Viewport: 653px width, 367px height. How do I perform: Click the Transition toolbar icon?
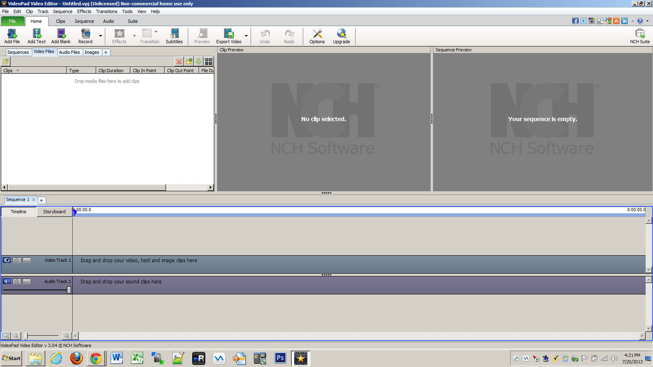coord(149,36)
